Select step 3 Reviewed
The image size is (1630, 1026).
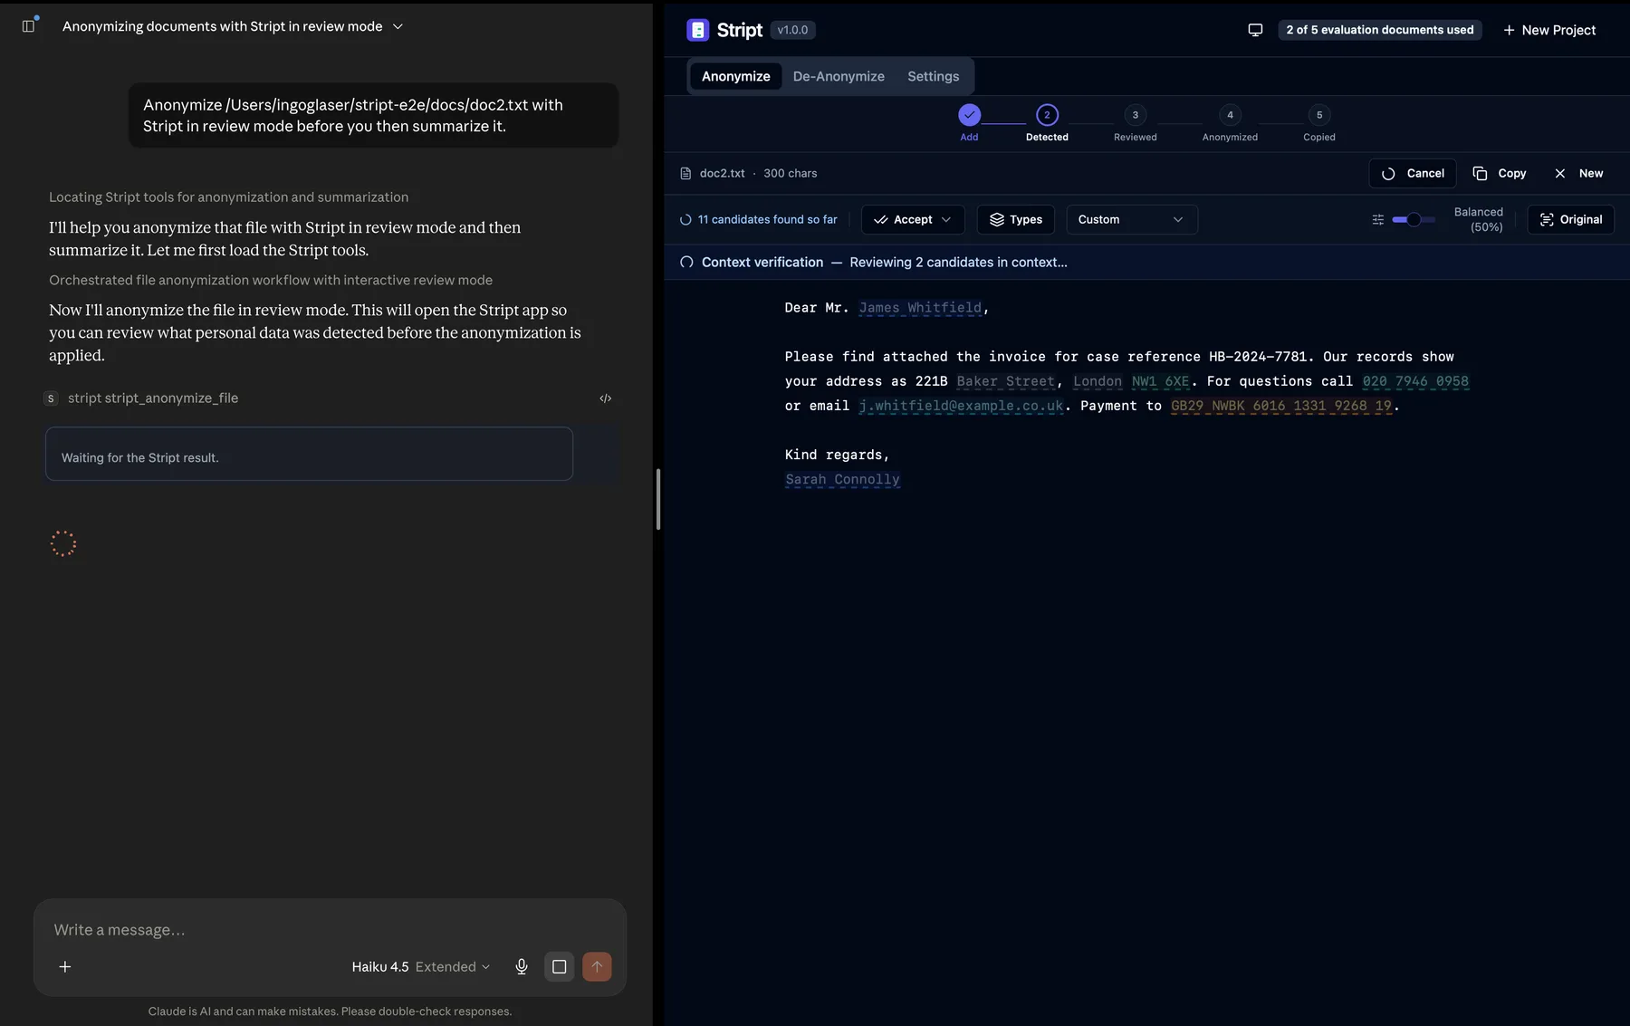1135,115
